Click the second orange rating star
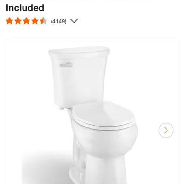The image size is (184, 184). [18, 21]
